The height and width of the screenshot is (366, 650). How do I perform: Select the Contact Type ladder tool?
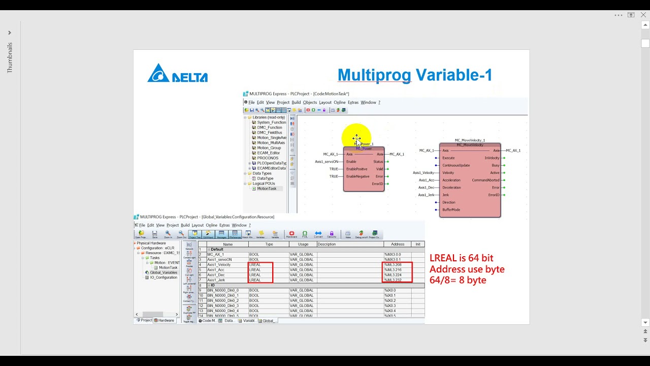(189, 298)
